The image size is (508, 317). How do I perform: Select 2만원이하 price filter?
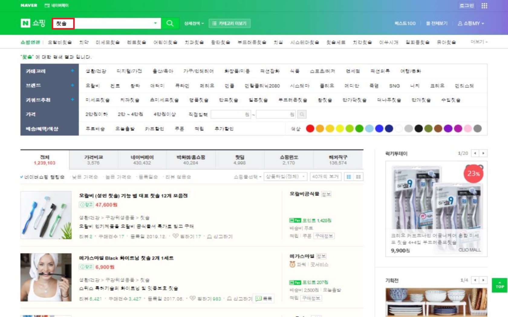pyautogui.click(x=96, y=114)
